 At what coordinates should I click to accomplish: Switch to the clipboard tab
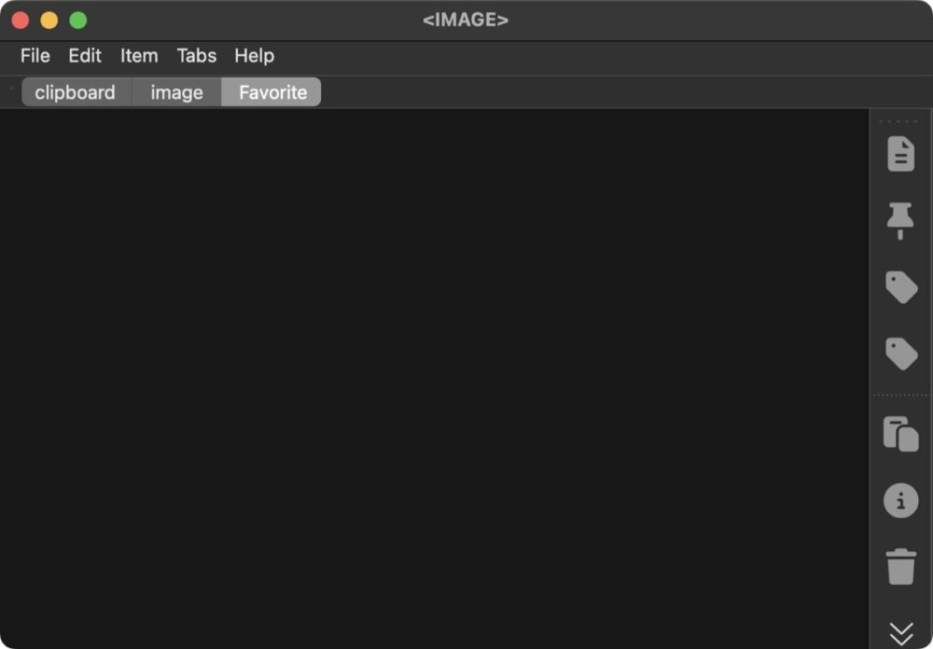pyautogui.click(x=76, y=92)
